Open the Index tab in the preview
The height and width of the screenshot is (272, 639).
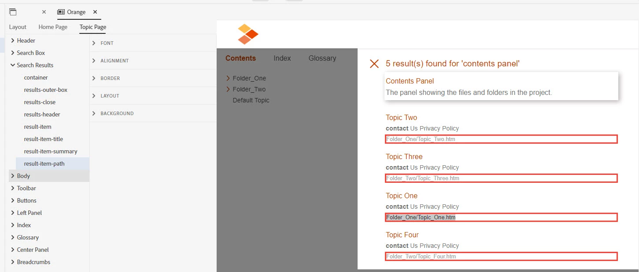click(x=282, y=58)
